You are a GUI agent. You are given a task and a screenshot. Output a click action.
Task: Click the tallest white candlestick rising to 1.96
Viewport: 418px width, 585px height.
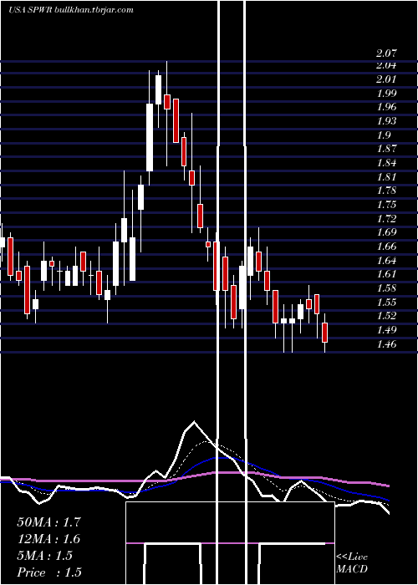[x=150, y=137]
